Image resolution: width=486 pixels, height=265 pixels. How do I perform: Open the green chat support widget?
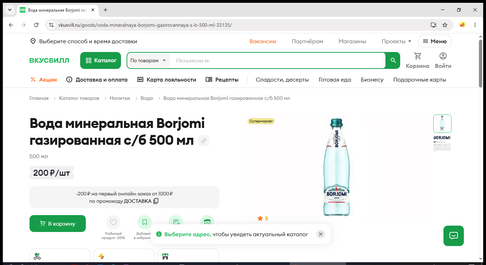tap(454, 236)
